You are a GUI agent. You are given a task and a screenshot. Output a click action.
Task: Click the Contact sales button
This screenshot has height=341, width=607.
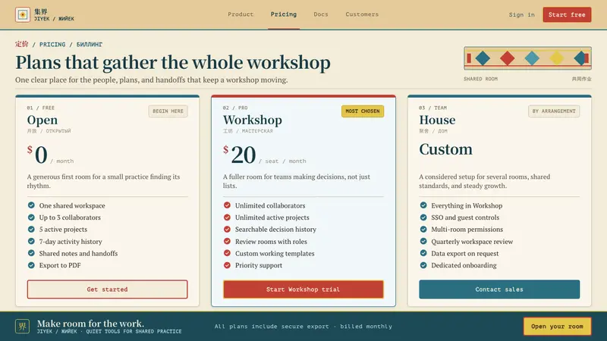499,289
